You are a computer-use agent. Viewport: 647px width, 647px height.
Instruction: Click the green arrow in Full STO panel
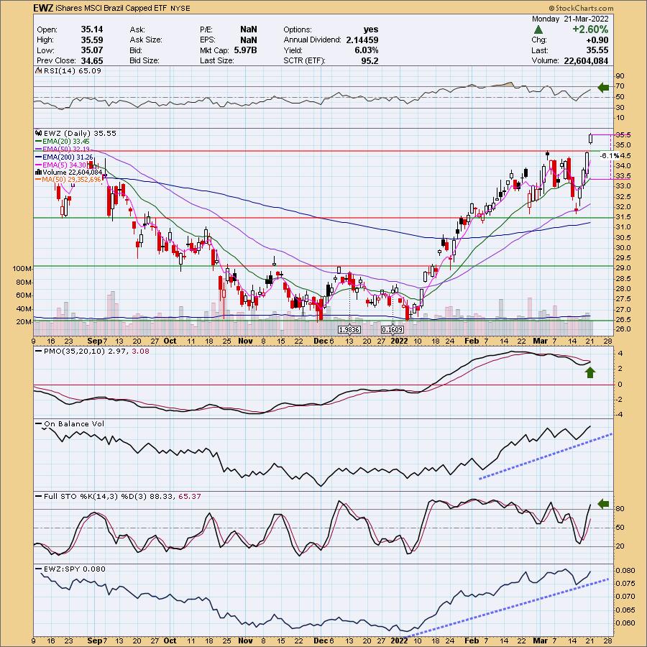(603, 503)
